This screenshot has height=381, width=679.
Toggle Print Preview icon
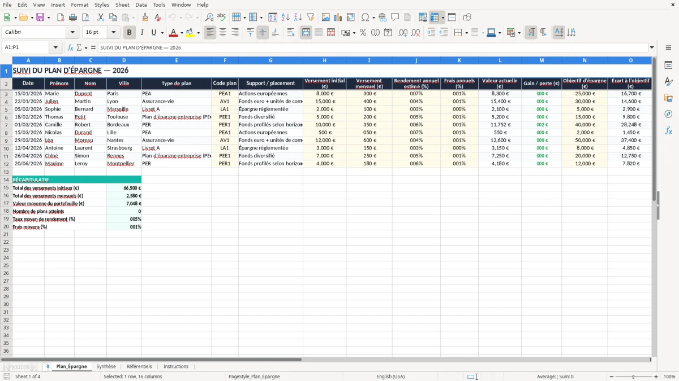(85, 17)
